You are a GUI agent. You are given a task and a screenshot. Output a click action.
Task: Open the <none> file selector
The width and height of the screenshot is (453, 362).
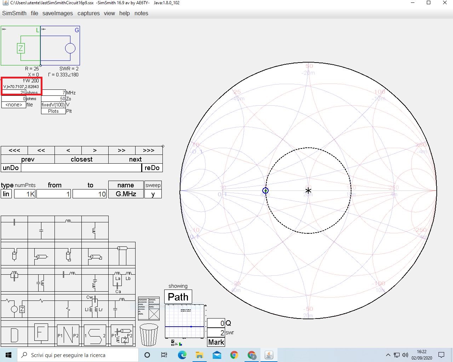coord(14,105)
